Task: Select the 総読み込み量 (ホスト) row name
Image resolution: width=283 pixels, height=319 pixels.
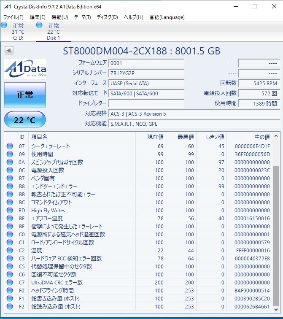Action: tap(56, 306)
